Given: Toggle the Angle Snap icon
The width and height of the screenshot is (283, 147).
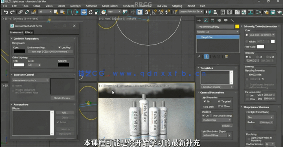Looking at the screenshot, I should click(154, 12).
